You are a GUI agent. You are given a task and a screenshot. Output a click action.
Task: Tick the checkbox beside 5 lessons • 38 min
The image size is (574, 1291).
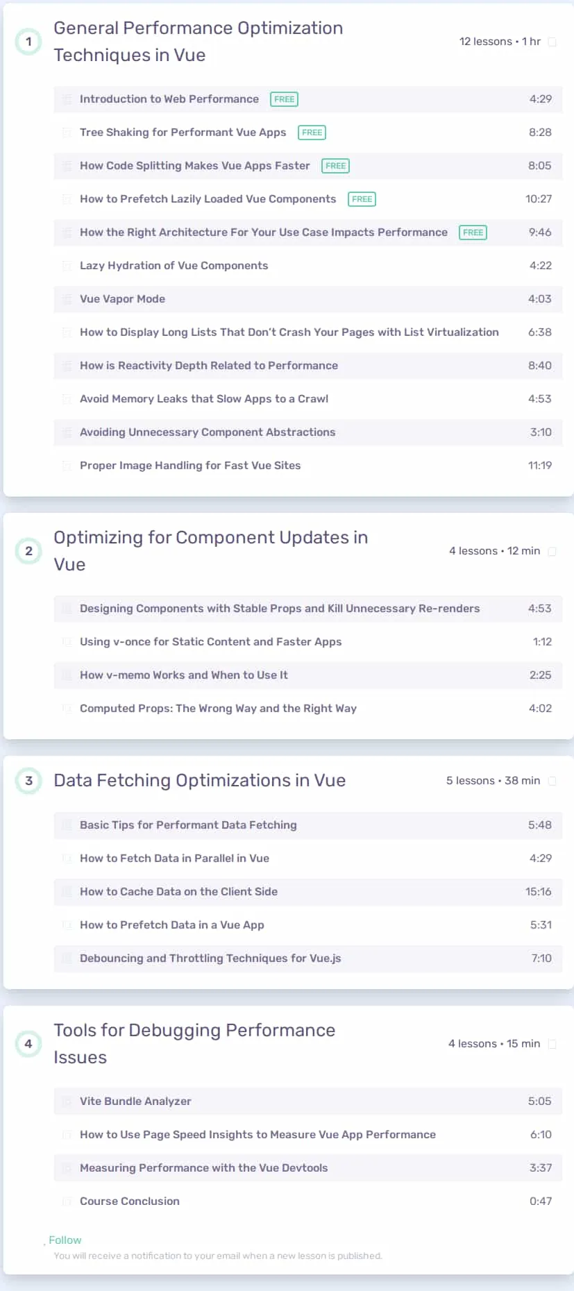pos(552,782)
